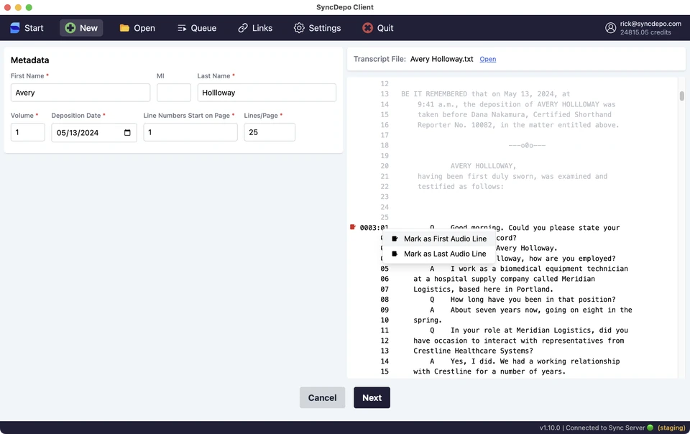
Task: Click the user account avatar icon
Action: point(610,28)
